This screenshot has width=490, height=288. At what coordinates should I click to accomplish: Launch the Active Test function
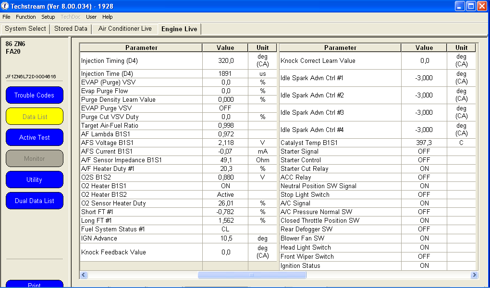[35, 138]
